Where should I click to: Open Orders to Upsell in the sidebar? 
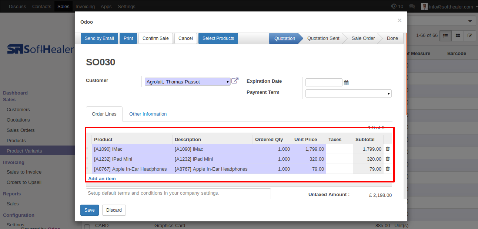(x=24, y=182)
